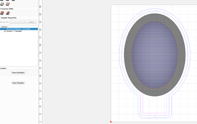Click the Show Simulation button
The width and height of the screenshot is (197, 124).
click(18, 73)
